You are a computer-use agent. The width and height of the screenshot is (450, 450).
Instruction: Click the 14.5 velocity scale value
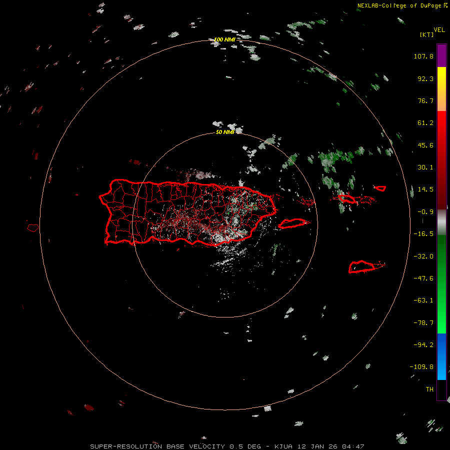pyautogui.click(x=425, y=189)
